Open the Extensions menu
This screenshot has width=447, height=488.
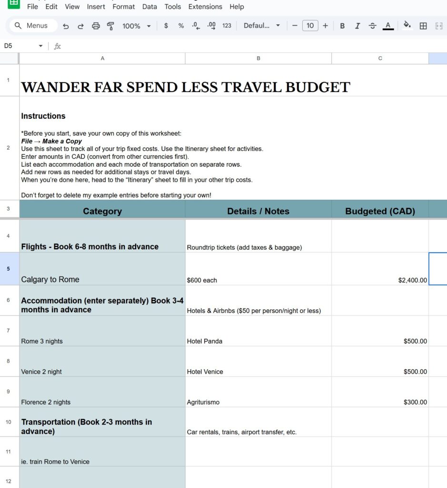(x=205, y=7)
